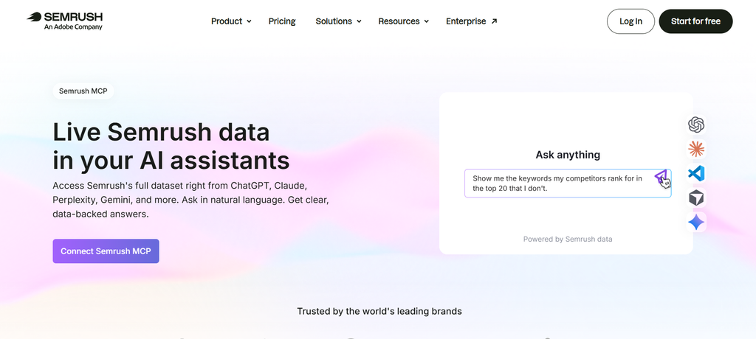Click the purple send arrow icon
The height and width of the screenshot is (339, 756).
(x=660, y=177)
